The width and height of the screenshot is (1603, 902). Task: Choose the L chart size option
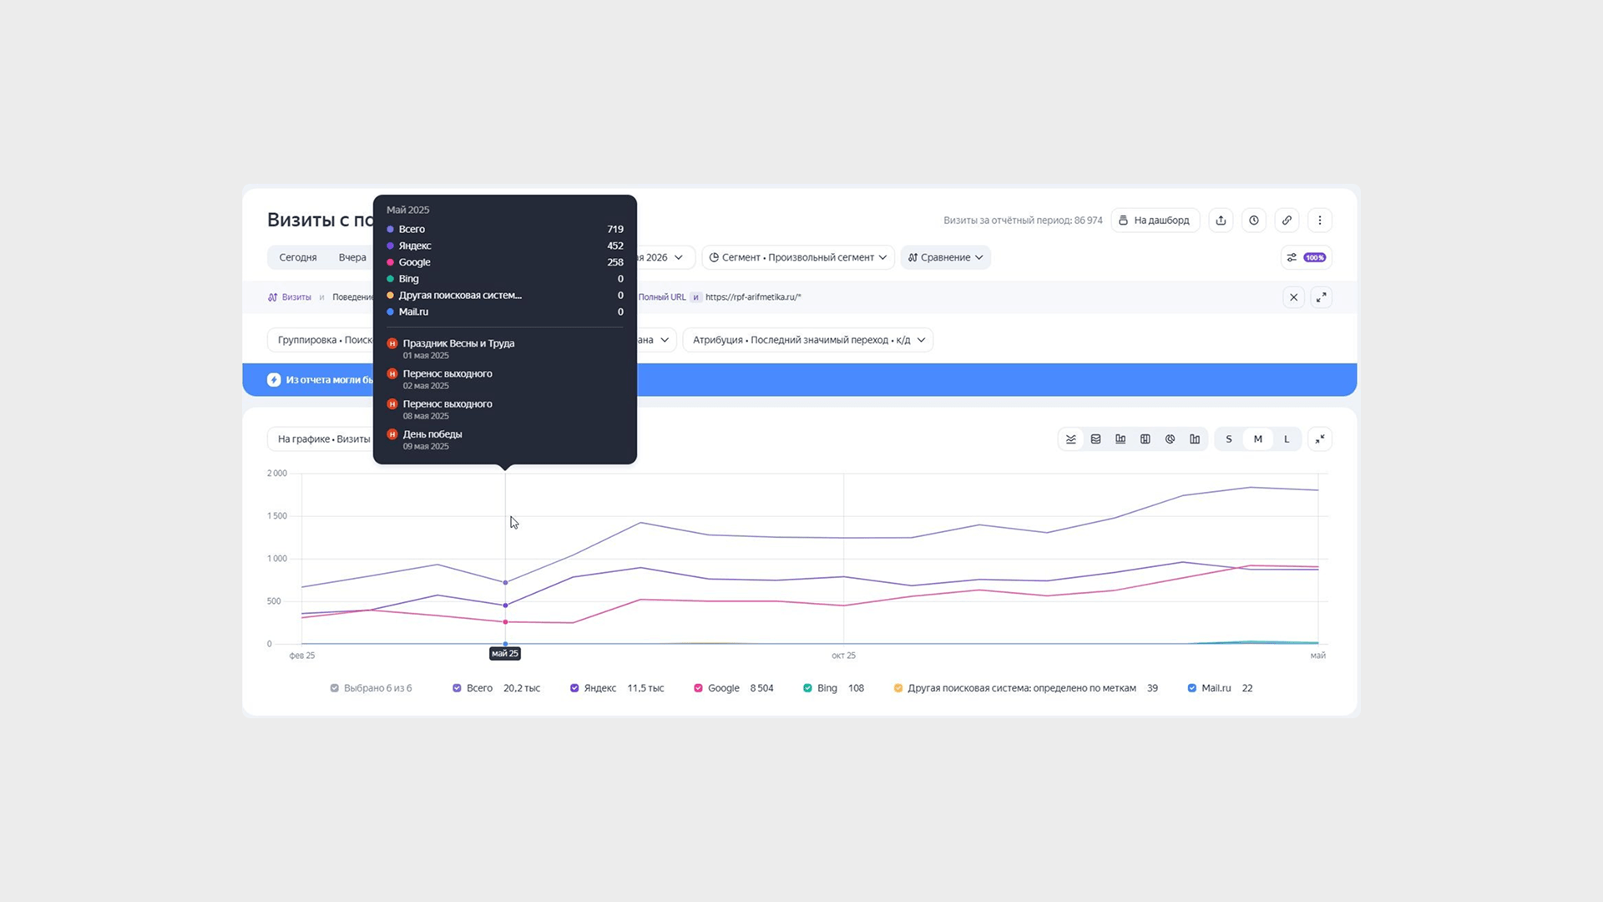[x=1287, y=439]
